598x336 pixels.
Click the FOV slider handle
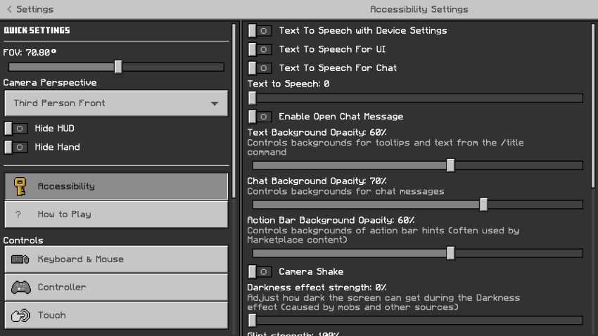(x=118, y=67)
